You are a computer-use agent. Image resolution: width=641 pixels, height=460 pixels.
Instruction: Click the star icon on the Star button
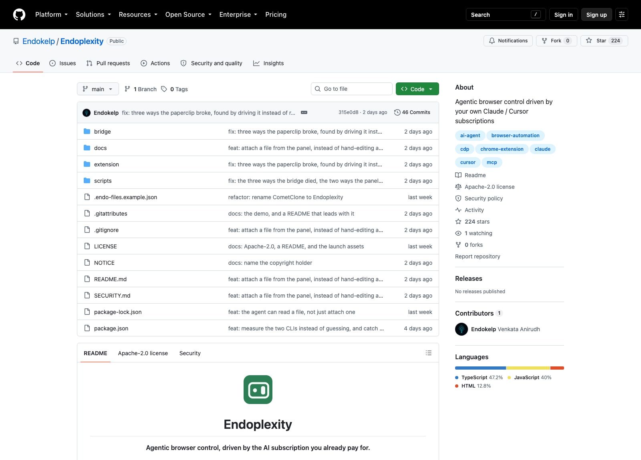589,40
